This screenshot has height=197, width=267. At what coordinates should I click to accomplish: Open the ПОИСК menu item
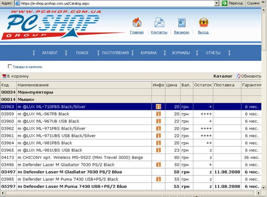82,53
